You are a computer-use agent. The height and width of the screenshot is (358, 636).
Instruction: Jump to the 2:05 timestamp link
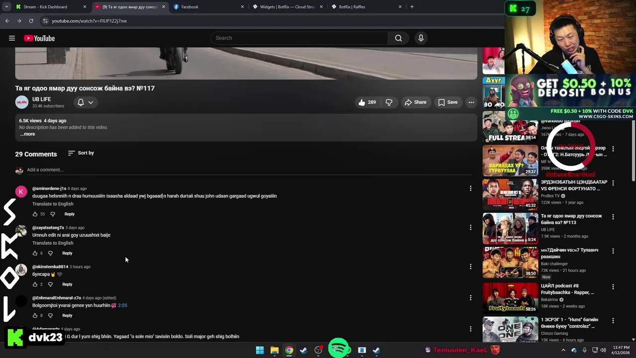tap(122, 305)
